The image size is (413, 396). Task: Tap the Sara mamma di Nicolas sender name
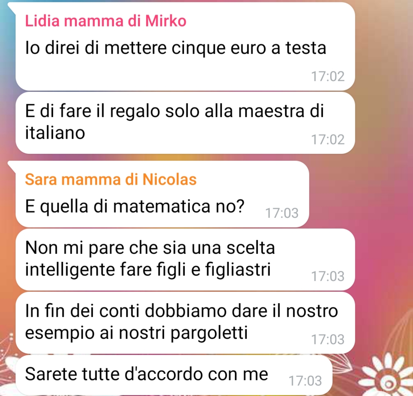click(111, 179)
